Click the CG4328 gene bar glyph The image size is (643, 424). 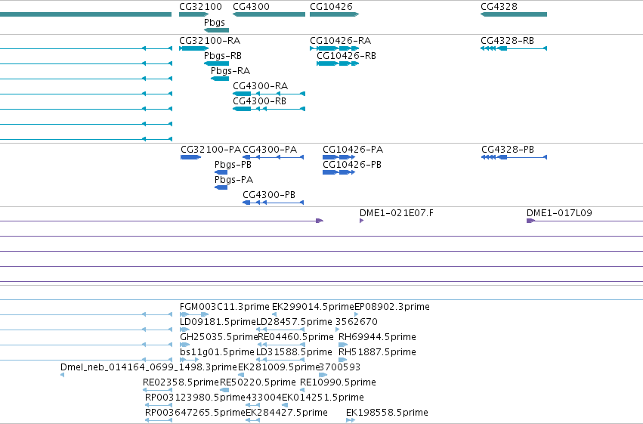click(x=513, y=14)
